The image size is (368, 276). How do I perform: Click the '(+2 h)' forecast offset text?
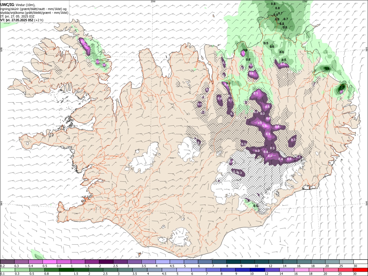point(39,20)
